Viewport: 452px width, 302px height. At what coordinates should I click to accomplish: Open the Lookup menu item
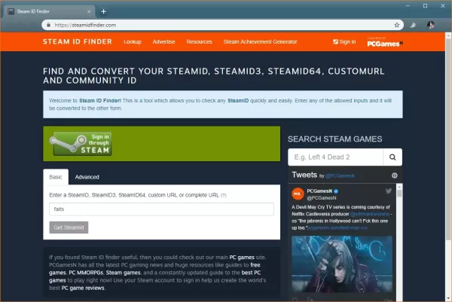[133, 41]
